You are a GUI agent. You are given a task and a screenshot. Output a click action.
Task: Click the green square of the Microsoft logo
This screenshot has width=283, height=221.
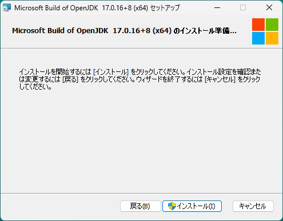click(272, 25)
